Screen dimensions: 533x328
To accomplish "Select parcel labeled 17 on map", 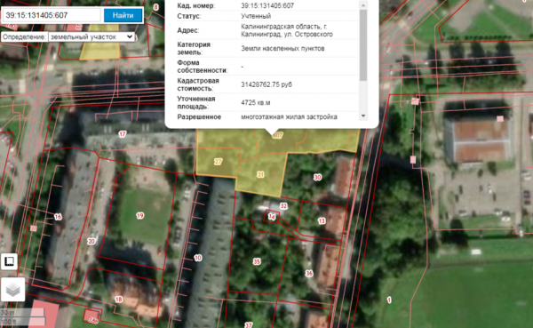I will [123, 134].
